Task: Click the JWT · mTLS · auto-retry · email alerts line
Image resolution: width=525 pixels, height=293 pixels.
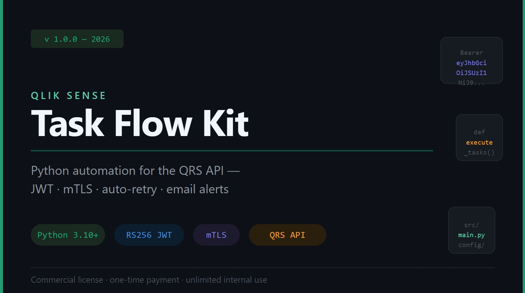Action: coord(129,189)
